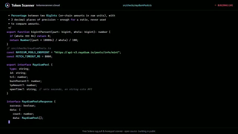
Task: Click the 'burnPercent?: number;' field line
Action: (x=26, y=81)
